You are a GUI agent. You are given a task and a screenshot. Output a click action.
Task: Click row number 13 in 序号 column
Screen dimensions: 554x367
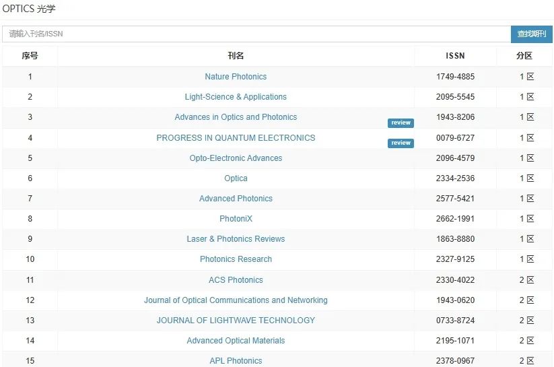(x=30, y=320)
